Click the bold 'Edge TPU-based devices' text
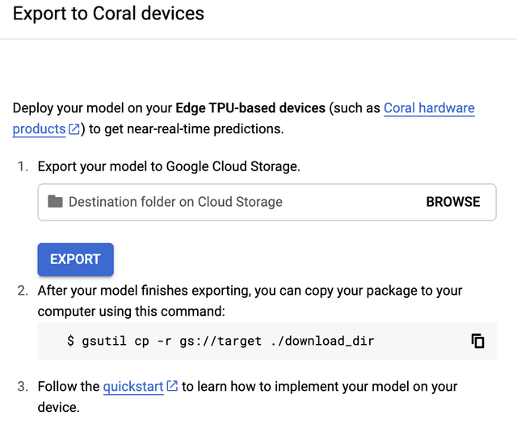 [x=250, y=108]
